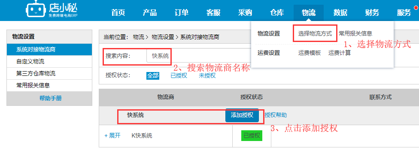The height and width of the screenshot is (156, 419).
Task: Select 常用报关信息 in the sidebar
Action: point(49,85)
